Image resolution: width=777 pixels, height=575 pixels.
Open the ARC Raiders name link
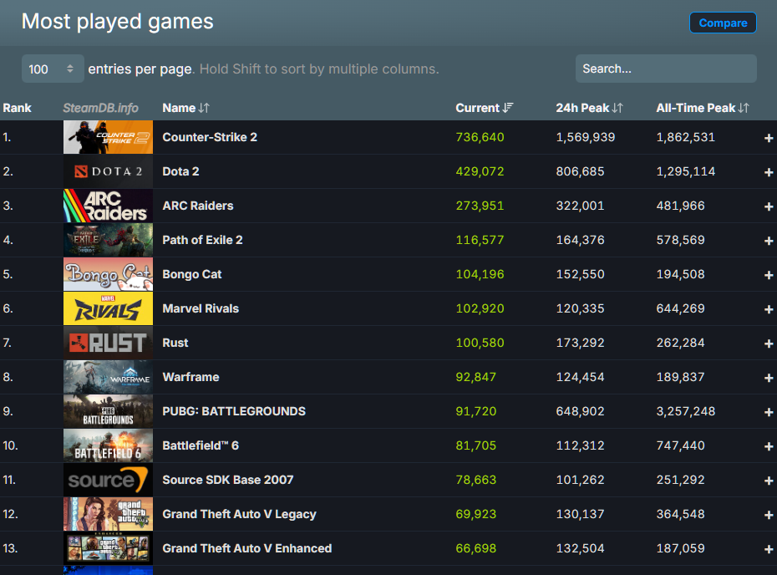(x=198, y=206)
